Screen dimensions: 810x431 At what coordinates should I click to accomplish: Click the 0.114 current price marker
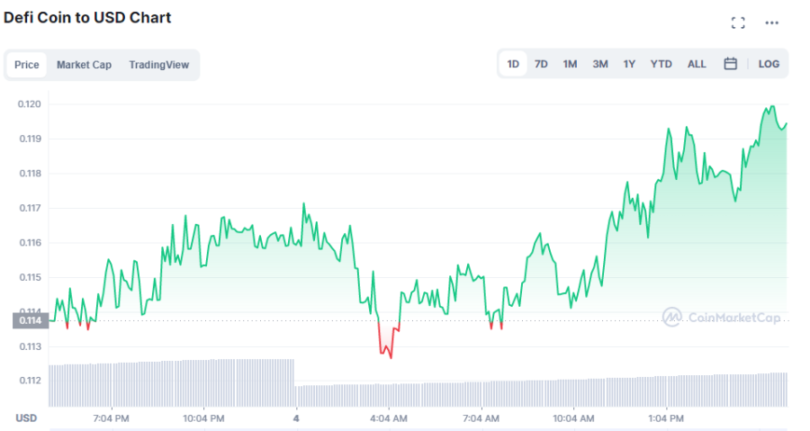click(x=31, y=320)
